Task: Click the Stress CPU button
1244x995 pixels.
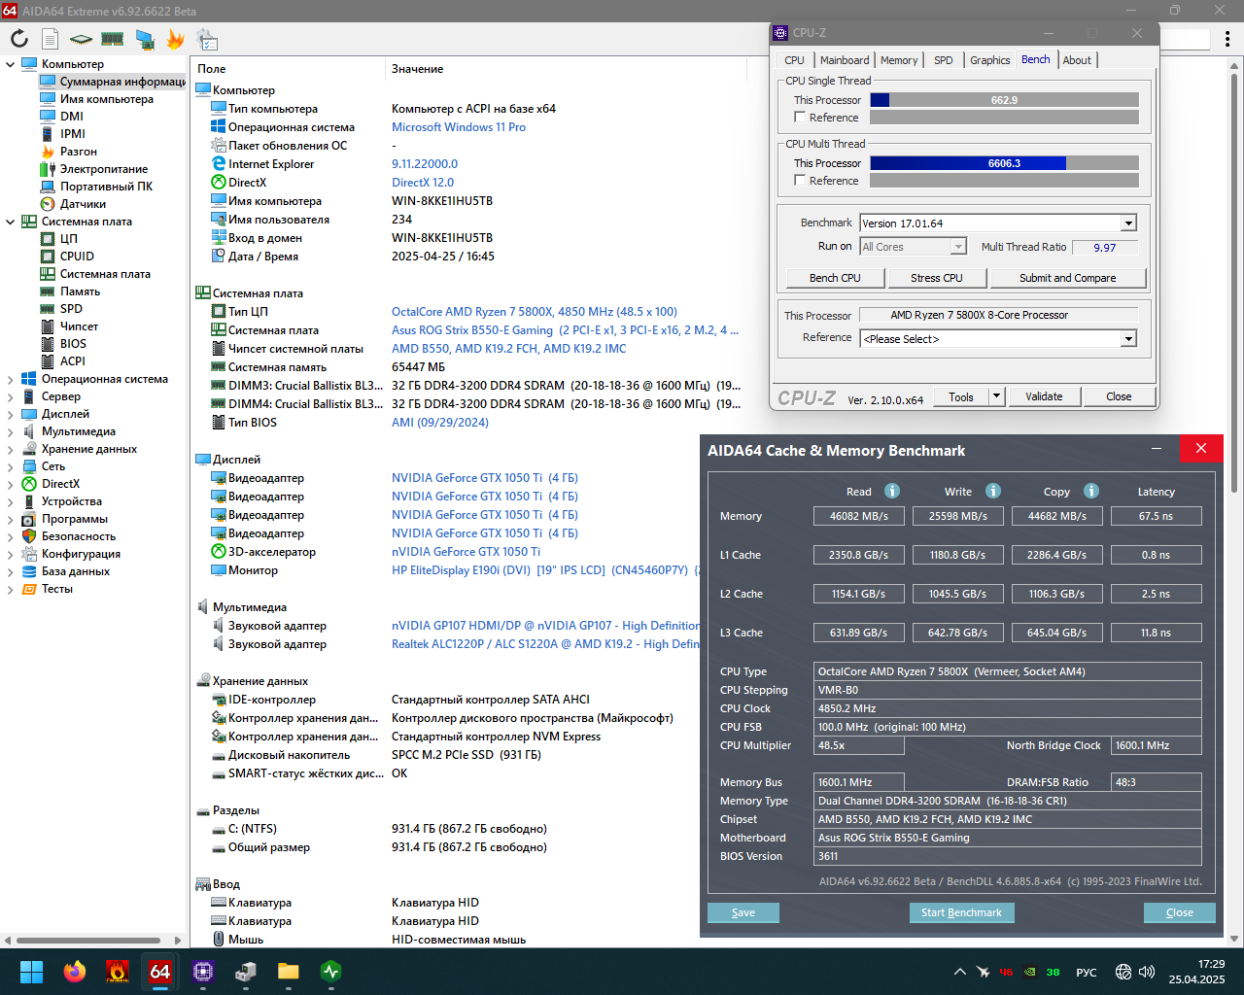Action: 937,278
